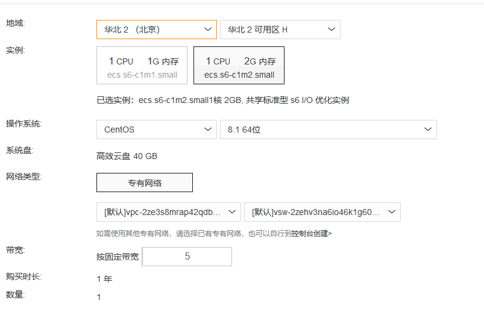Click the 高效云盘 40 GB system disk text
This screenshot has height=309, width=484.
click(127, 156)
